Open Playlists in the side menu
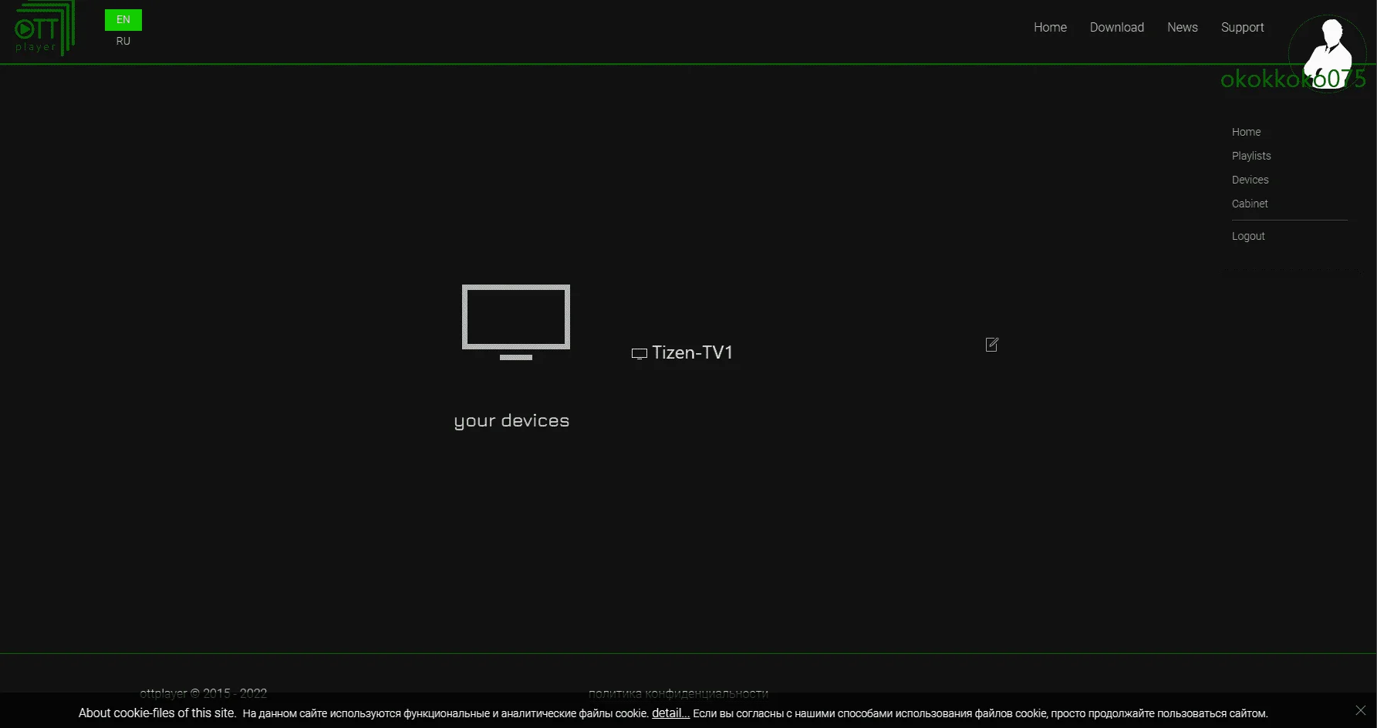1377x728 pixels. pyautogui.click(x=1251, y=156)
